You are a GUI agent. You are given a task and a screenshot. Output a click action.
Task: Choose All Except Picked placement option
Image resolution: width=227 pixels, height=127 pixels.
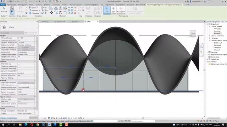(x=121, y=10)
